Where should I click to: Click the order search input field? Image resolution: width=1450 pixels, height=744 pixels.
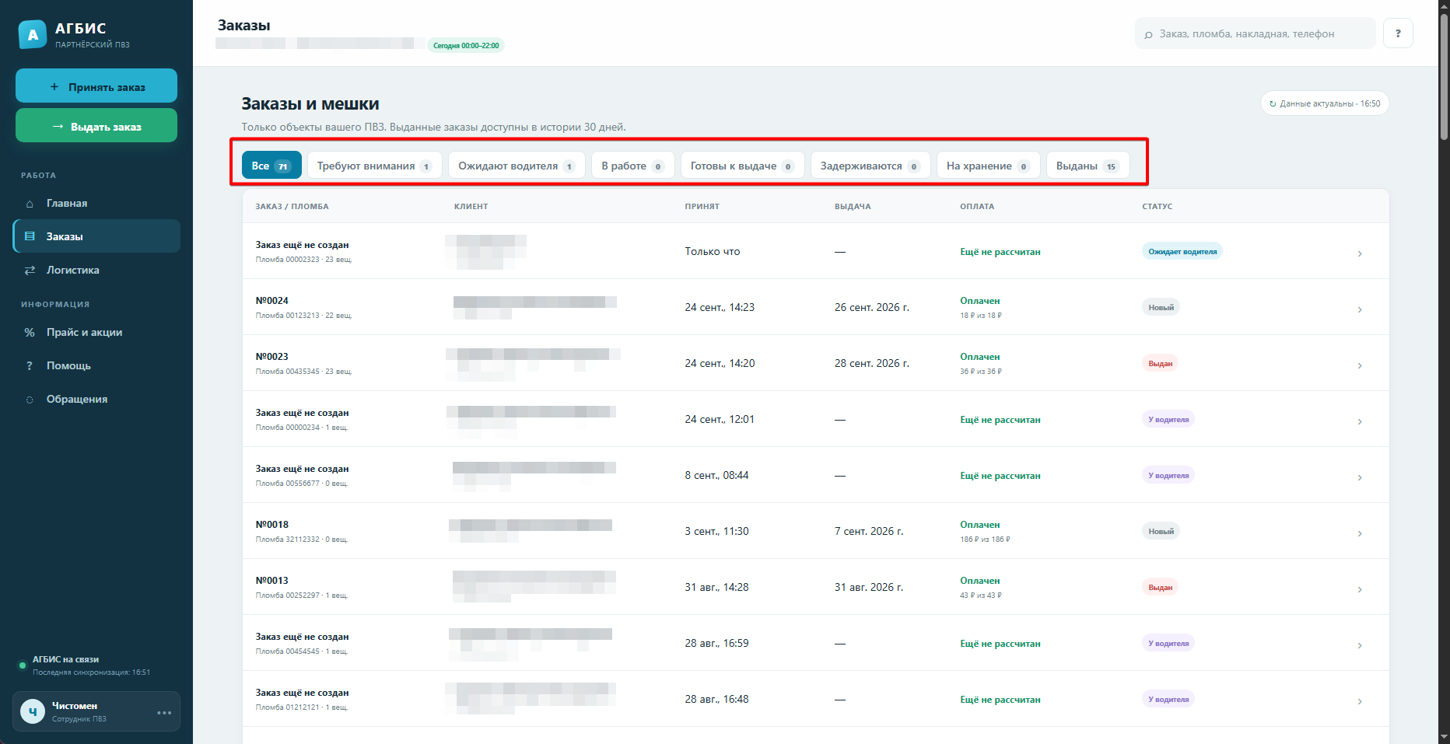click(1255, 33)
